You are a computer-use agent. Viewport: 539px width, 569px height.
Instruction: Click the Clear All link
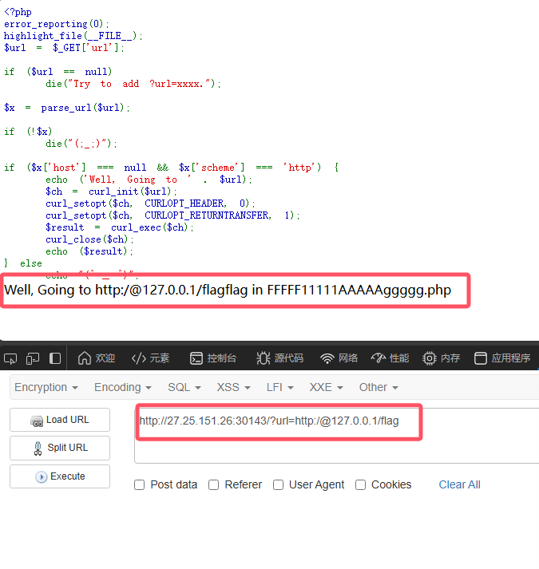pyautogui.click(x=459, y=485)
